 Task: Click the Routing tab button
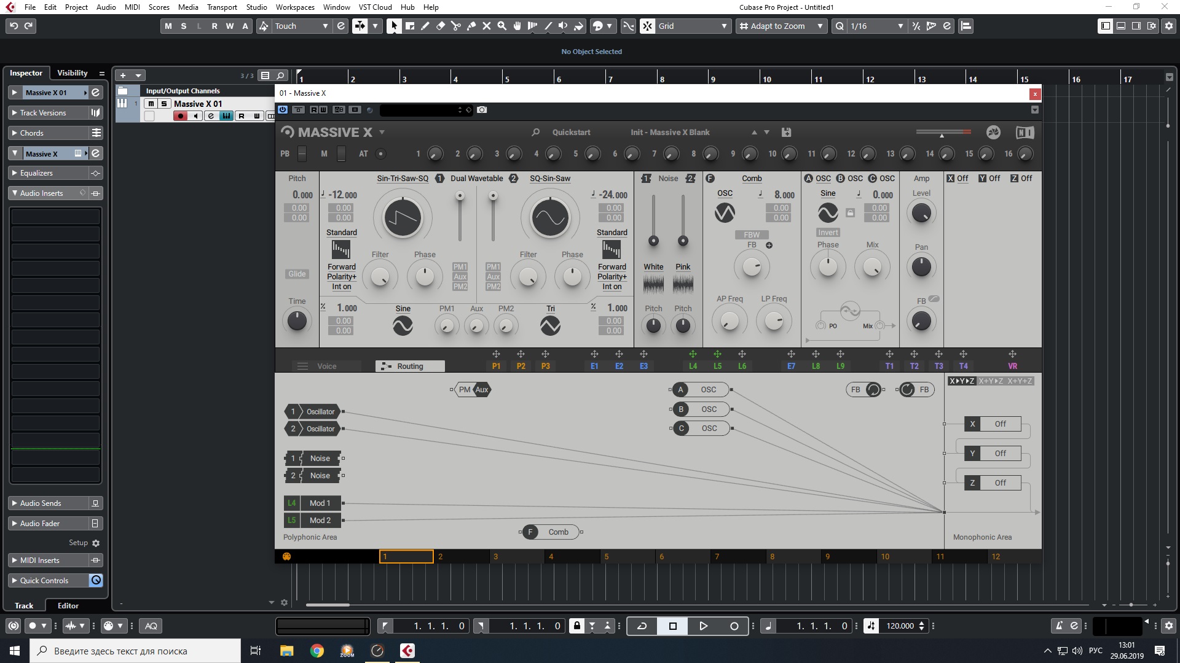click(410, 366)
